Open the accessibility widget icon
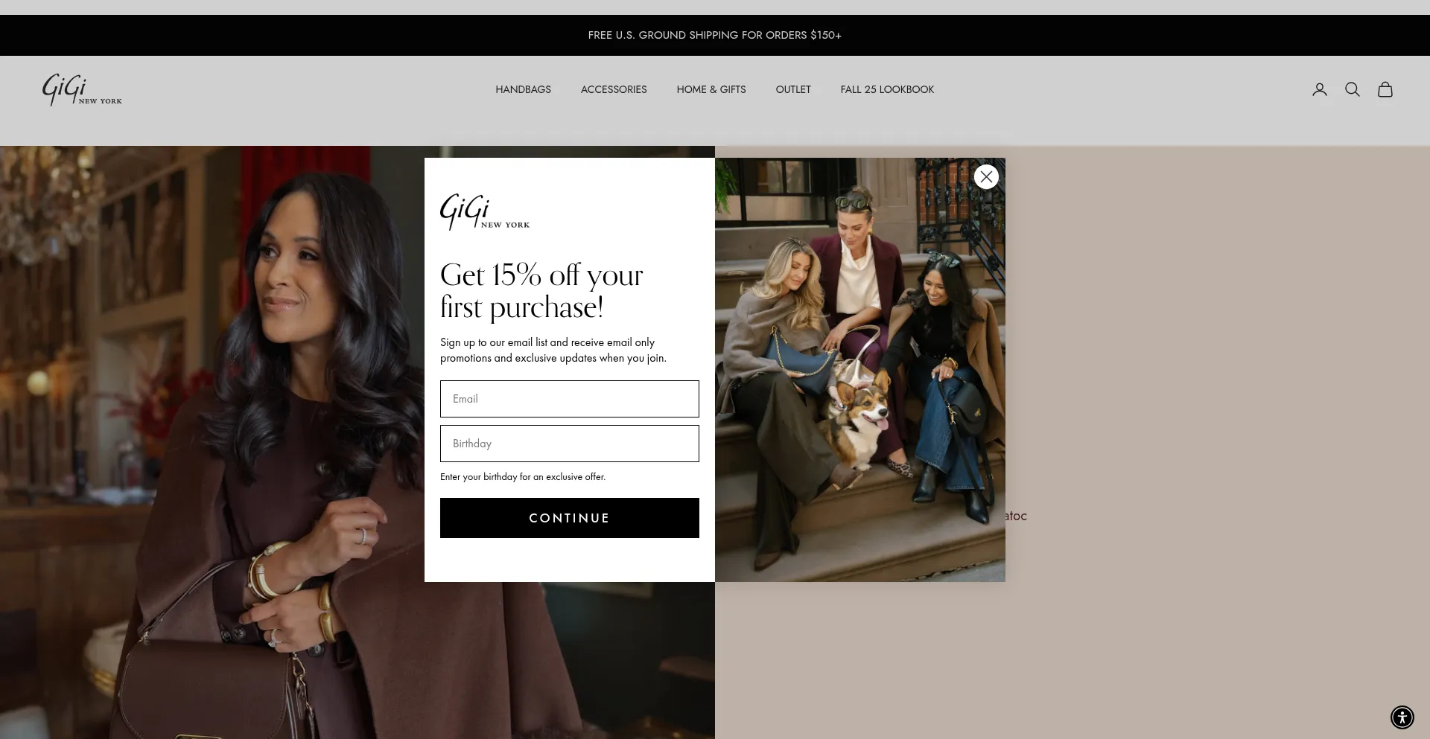This screenshot has height=739, width=1430. (x=1402, y=717)
